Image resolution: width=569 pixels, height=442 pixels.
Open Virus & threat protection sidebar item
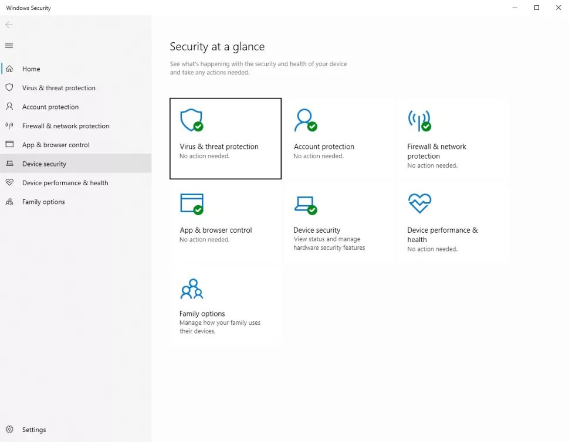(x=76, y=88)
